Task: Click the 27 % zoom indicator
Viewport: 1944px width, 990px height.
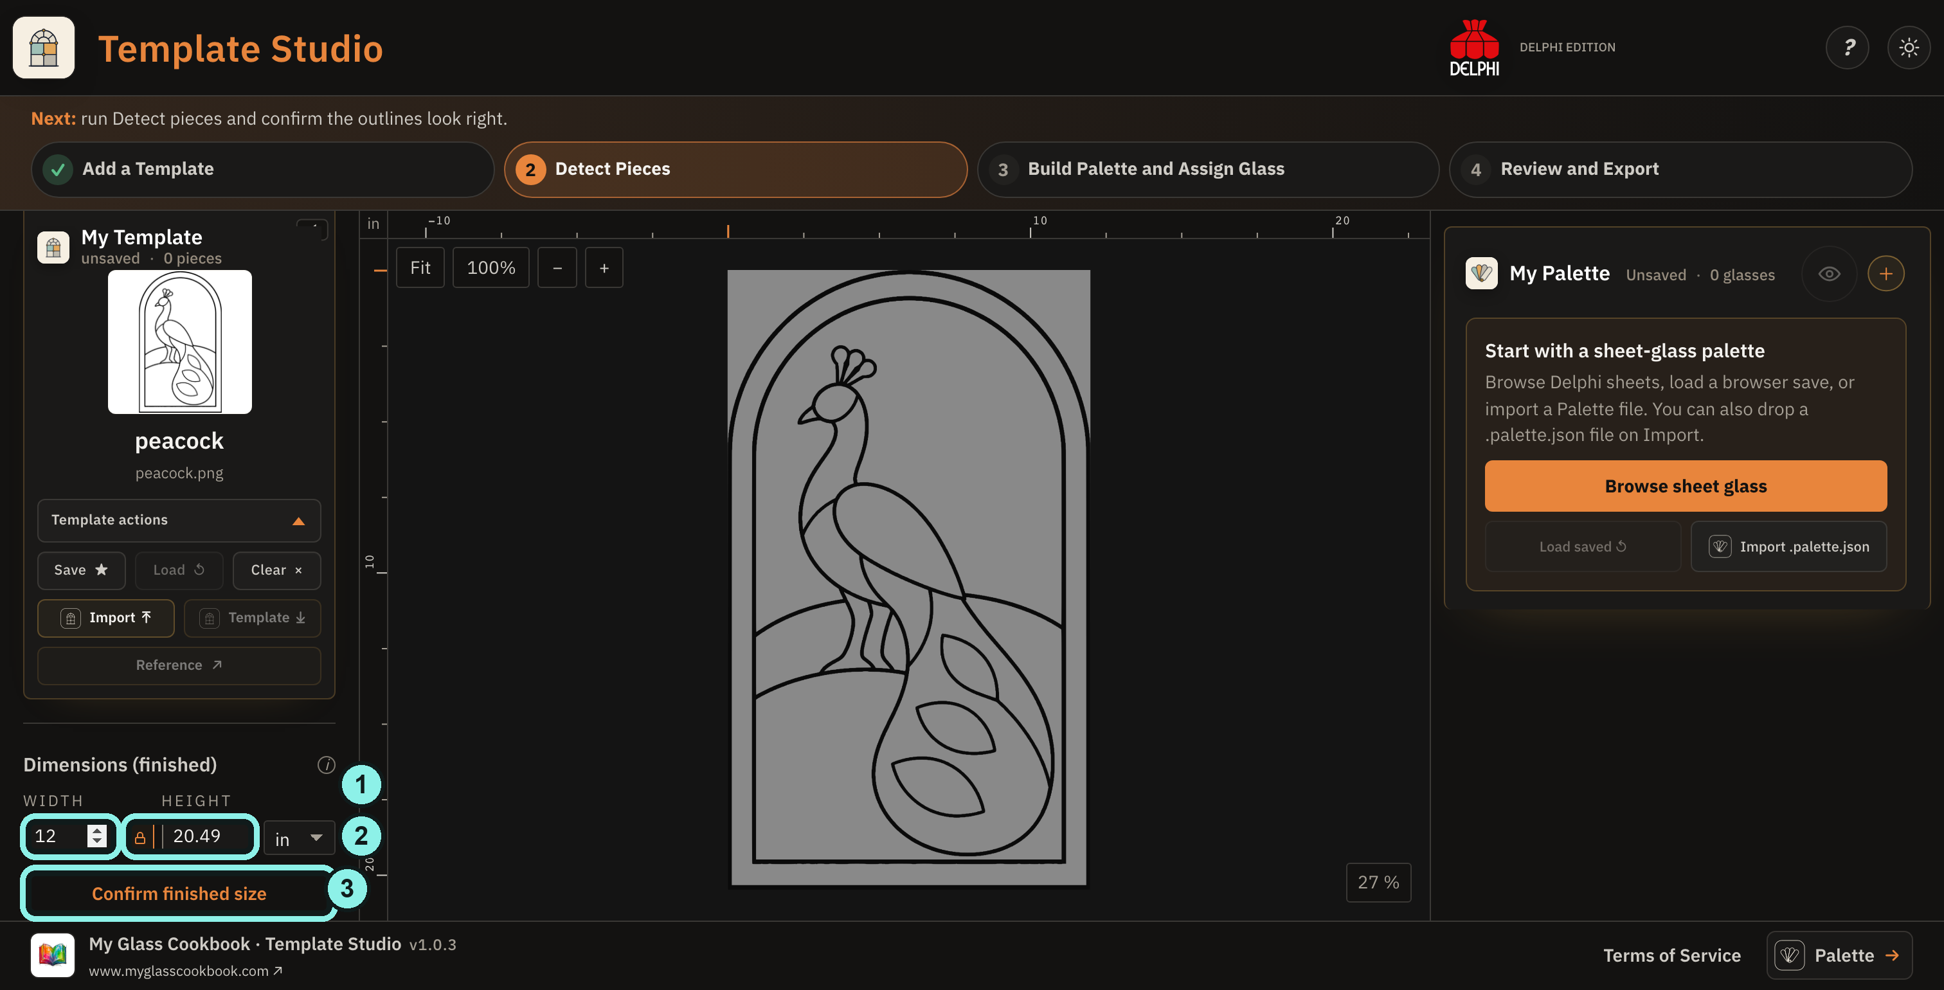Action: [x=1378, y=882]
